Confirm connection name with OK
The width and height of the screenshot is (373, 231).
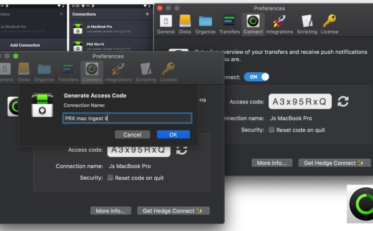[173, 135]
